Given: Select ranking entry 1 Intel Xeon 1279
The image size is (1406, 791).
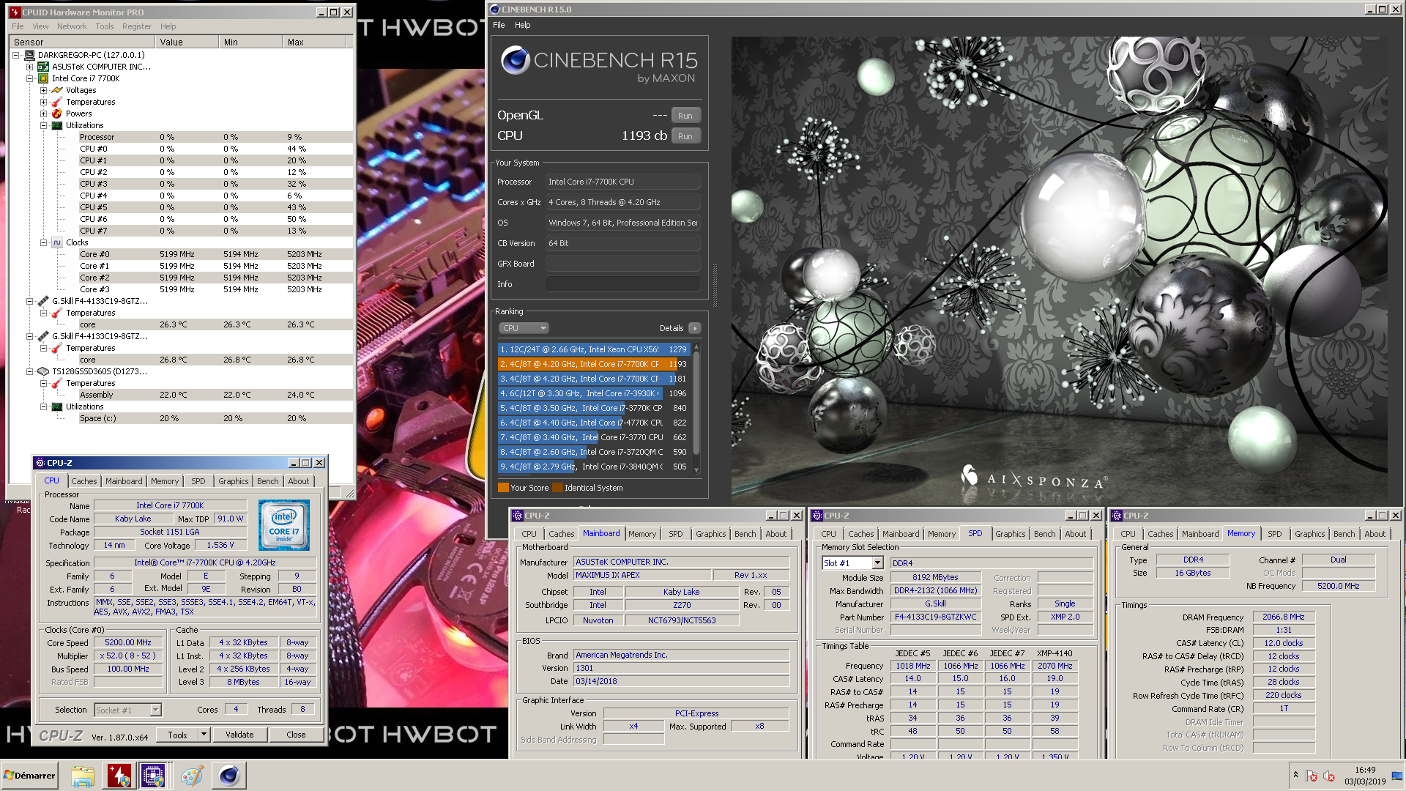Looking at the screenshot, I should [x=594, y=349].
